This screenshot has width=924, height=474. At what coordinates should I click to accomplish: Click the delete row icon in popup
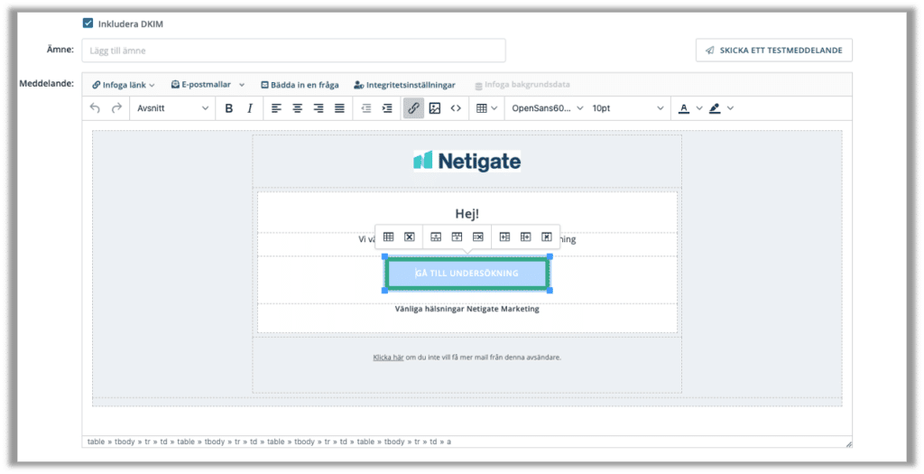click(478, 237)
